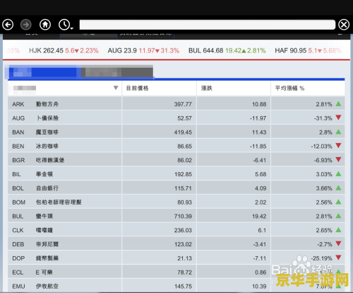Click the green up arrow in the BOL row
353x293 pixels.
tap(338, 188)
